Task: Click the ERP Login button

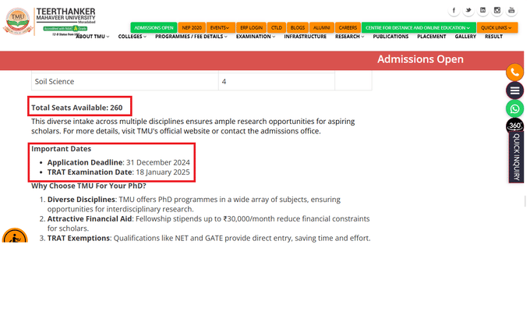Action: [251, 28]
